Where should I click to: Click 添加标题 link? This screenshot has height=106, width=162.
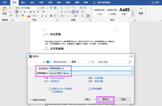(99, 78)
